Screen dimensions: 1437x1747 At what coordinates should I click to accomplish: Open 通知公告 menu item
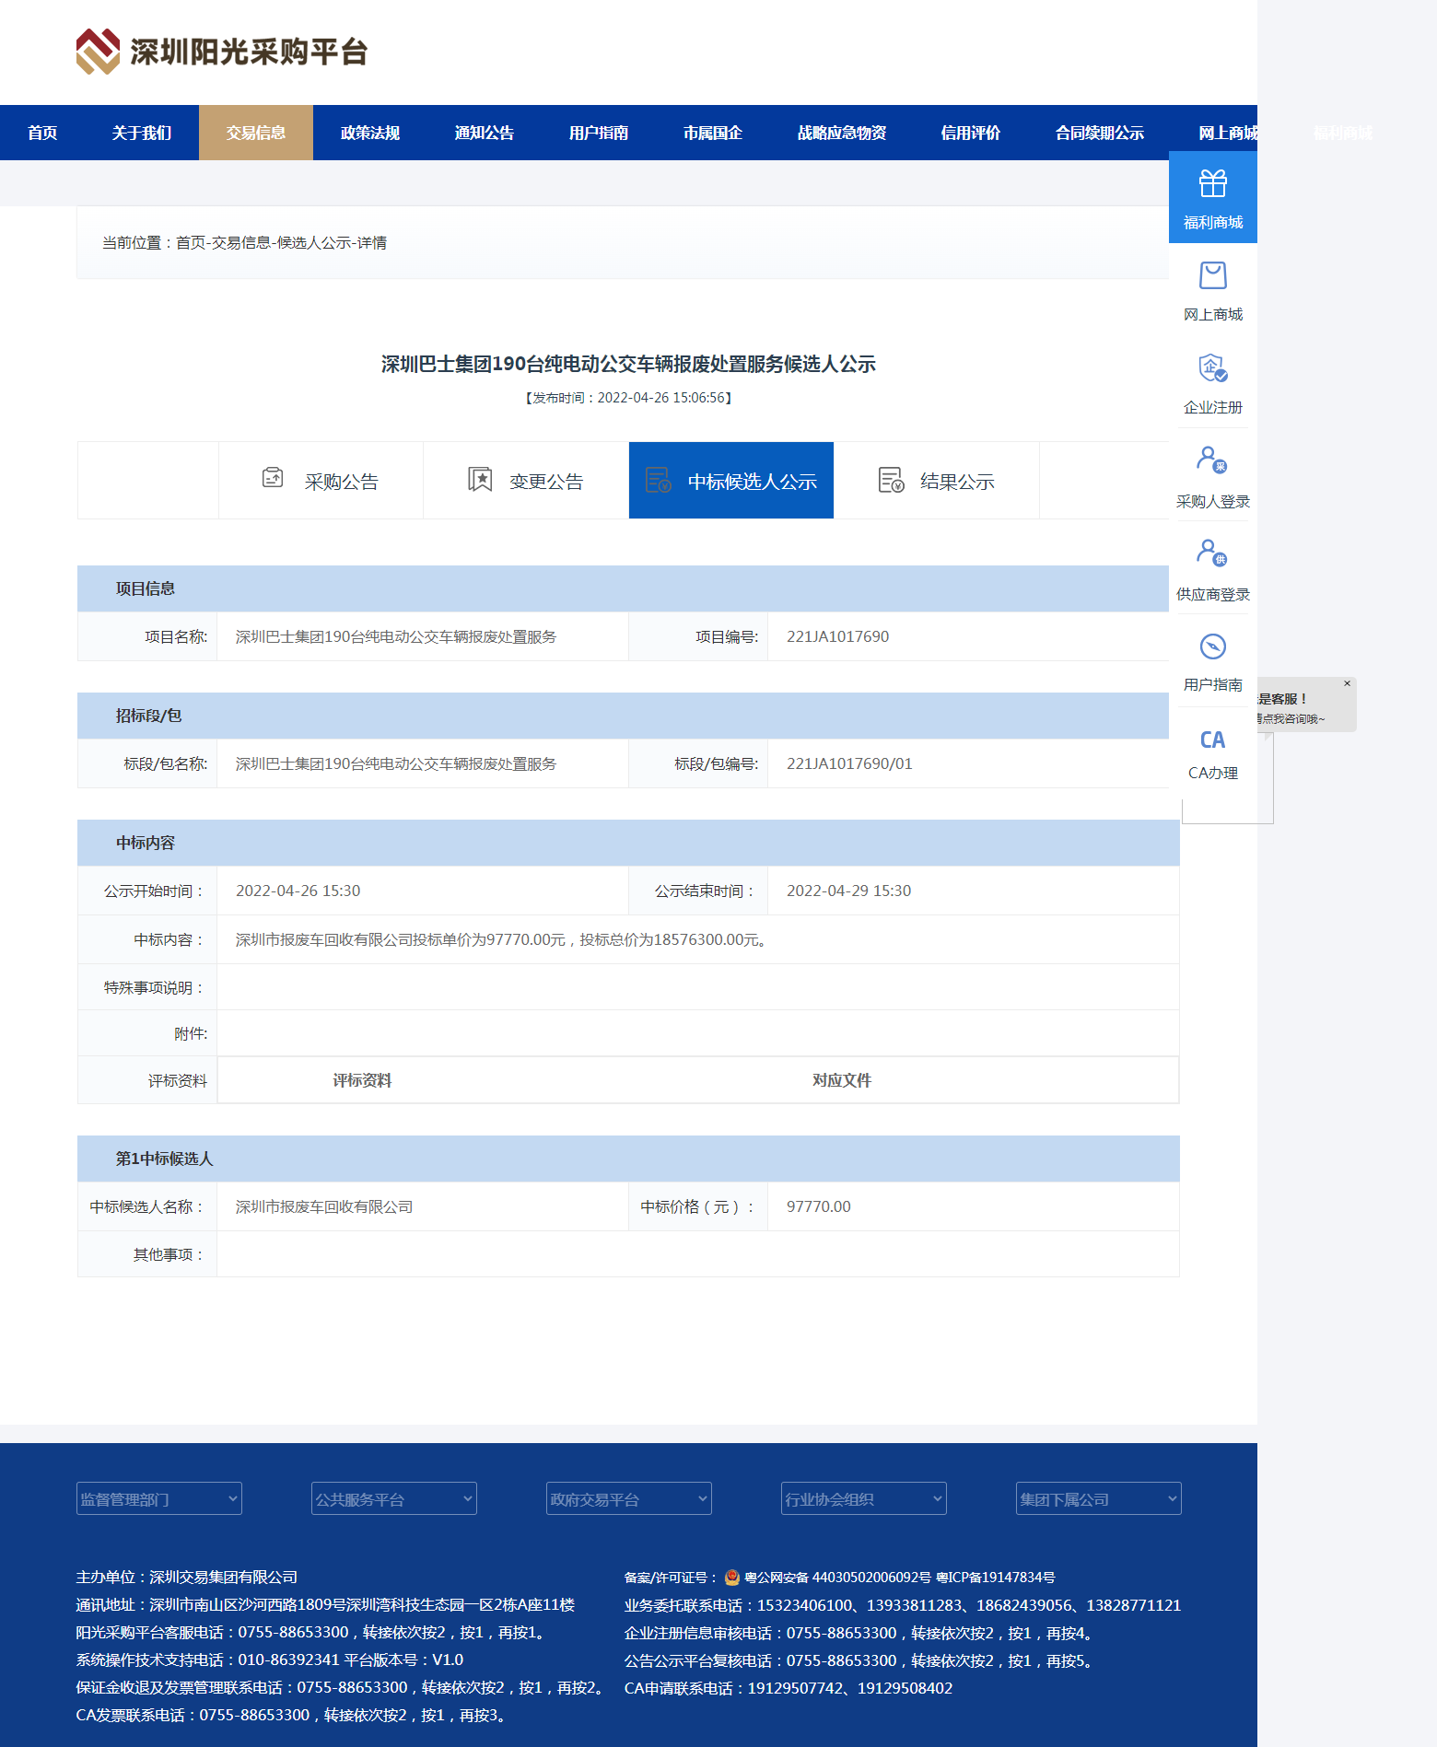click(x=485, y=133)
